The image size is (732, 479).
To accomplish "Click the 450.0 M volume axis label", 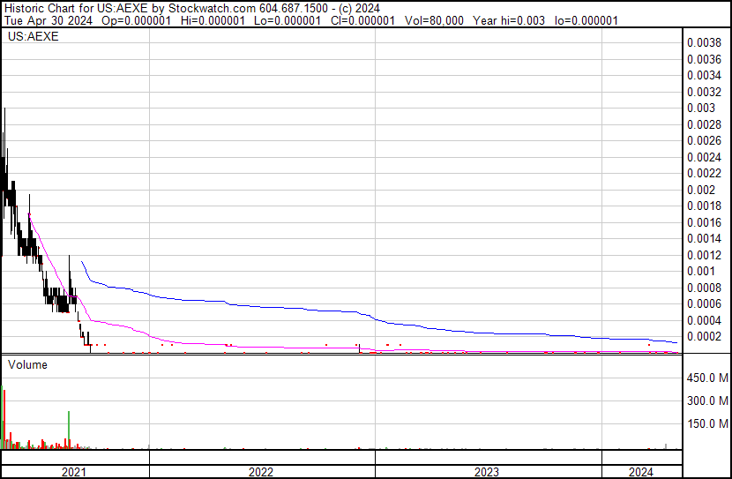I will pyautogui.click(x=707, y=378).
